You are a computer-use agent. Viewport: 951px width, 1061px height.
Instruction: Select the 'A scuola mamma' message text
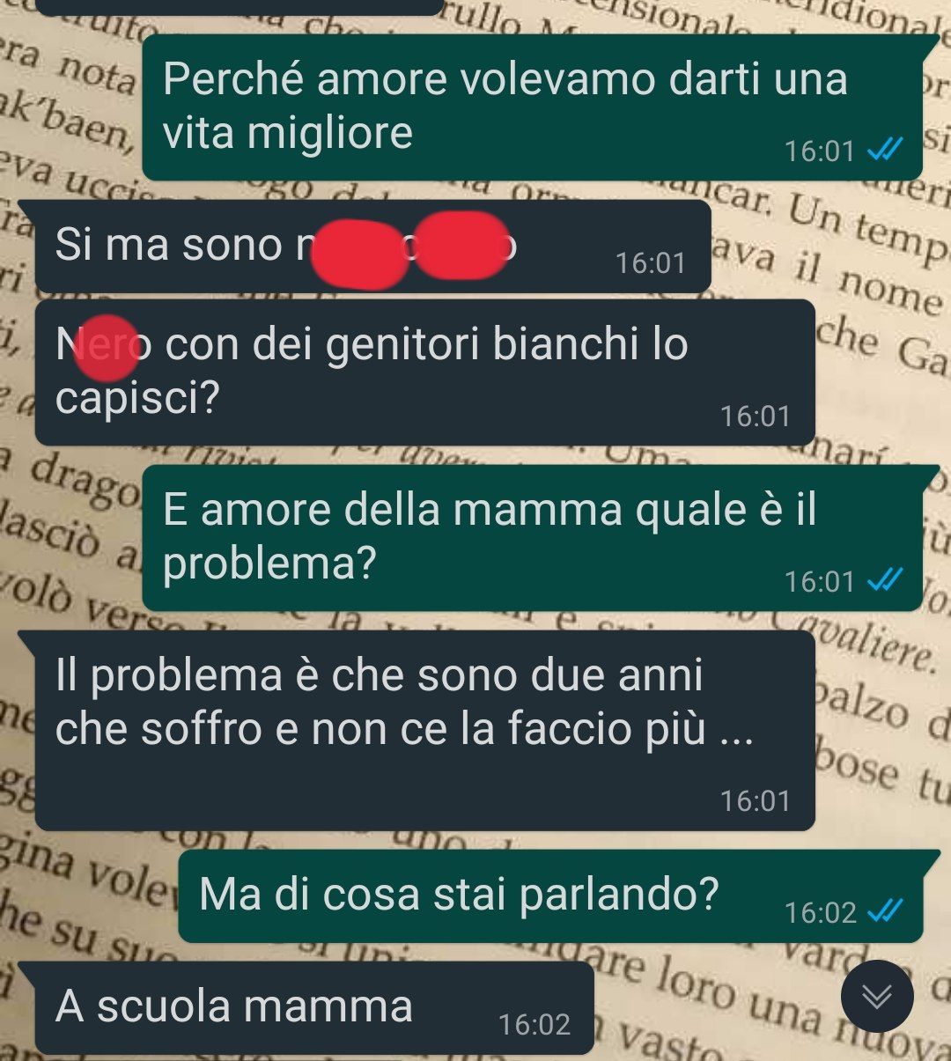[233, 1006]
